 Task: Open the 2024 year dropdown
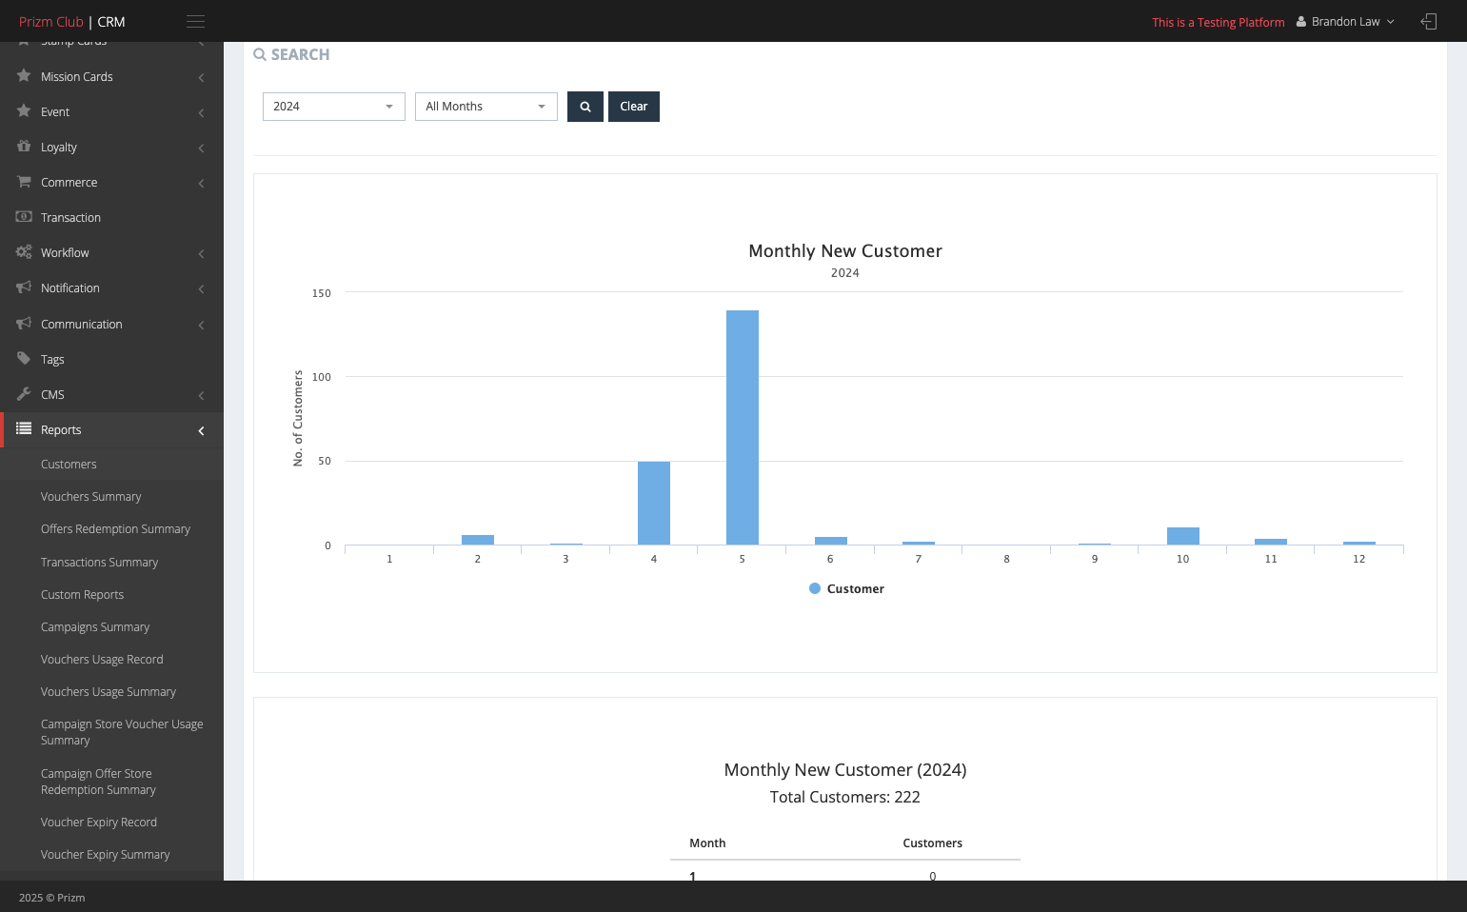tap(334, 107)
